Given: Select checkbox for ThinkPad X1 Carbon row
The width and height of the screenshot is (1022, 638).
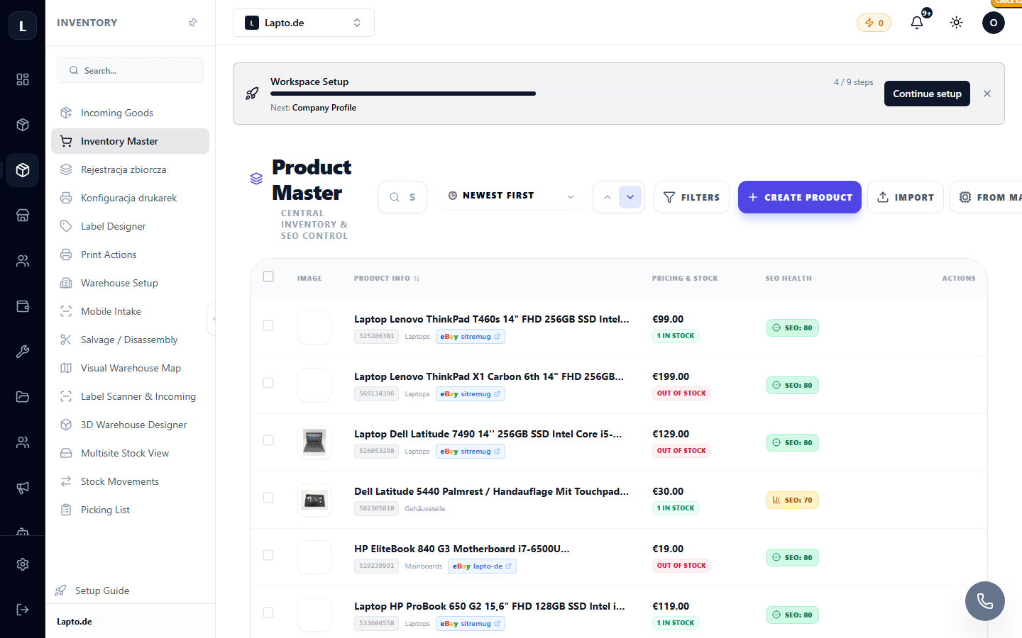Looking at the screenshot, I should click(x=268, y=383).
